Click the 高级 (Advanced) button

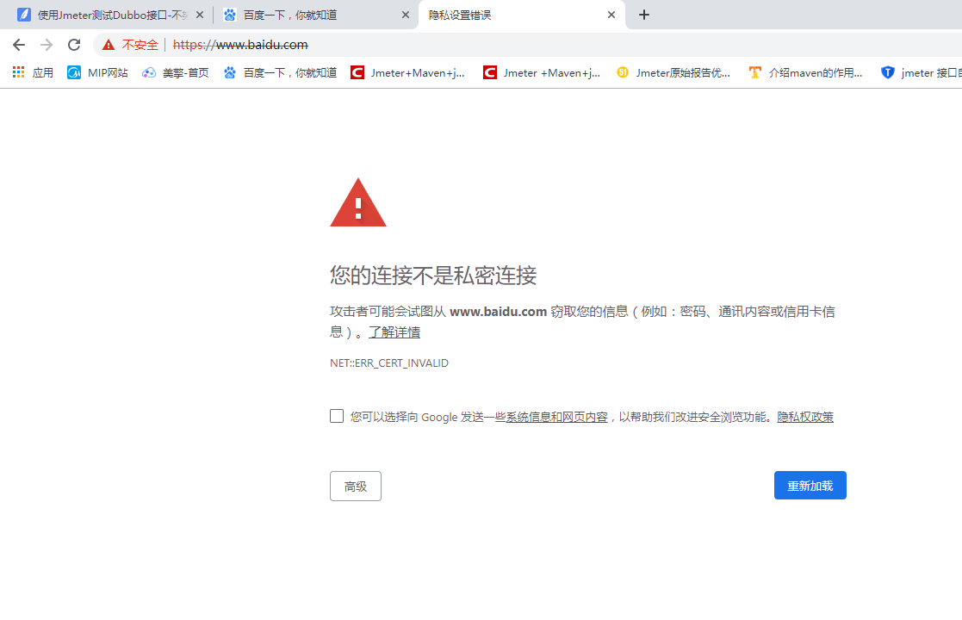[x=355, y=487]
